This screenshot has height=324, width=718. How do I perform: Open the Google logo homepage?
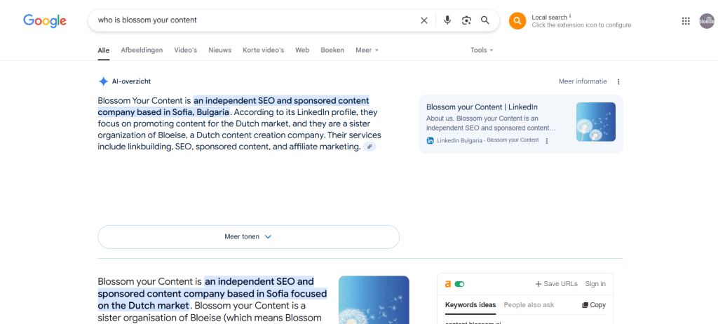(x=45, y=20)
